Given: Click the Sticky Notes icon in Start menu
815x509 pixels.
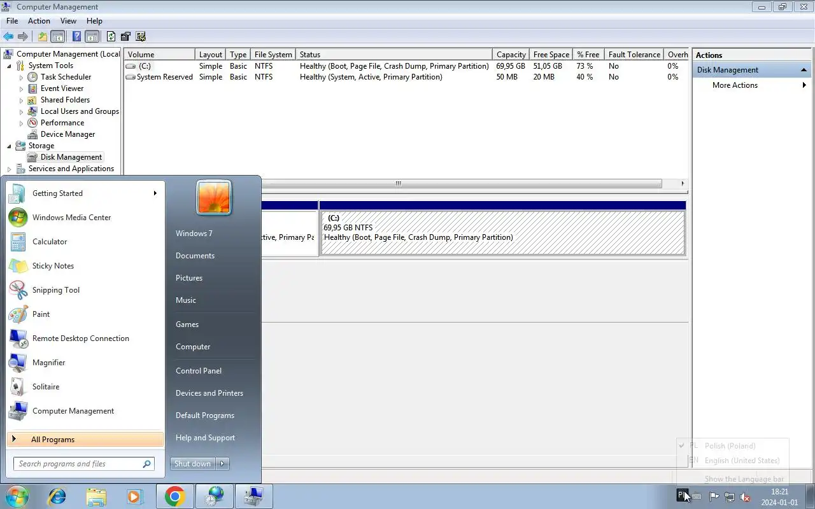Looking at the screenshot, I should coord(18,266).
